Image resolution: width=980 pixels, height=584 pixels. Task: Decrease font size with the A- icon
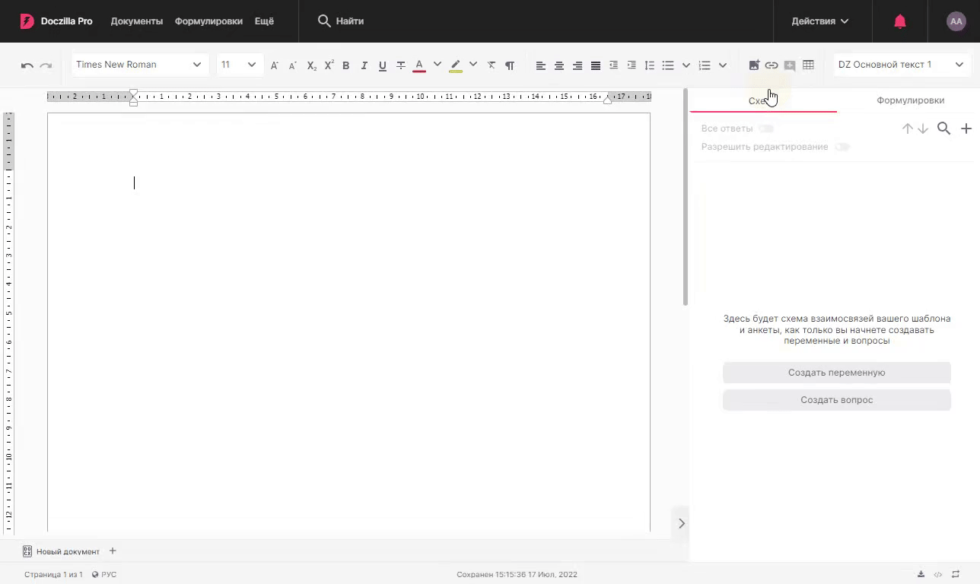tap(292, 65)
